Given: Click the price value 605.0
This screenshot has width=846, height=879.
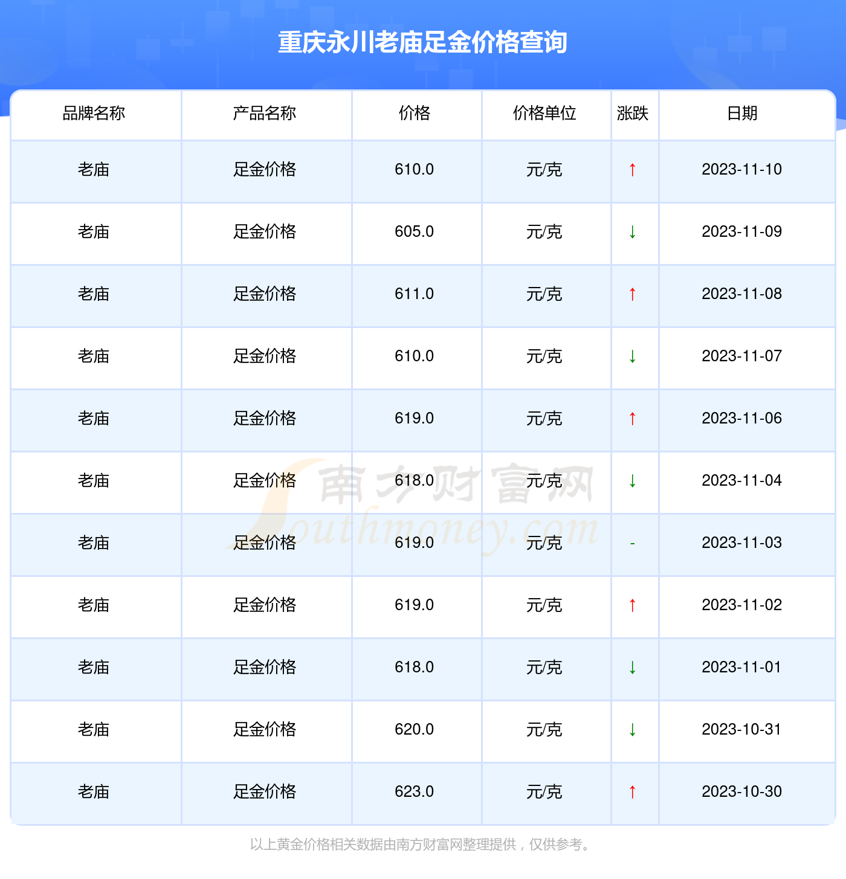Looking at the screenshot, I should pyautogui.click(x=415, y=232).
